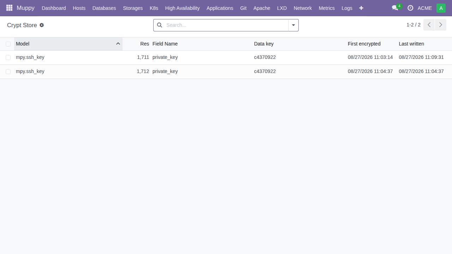Sort by First encrypted column header
This screenshot has width=452, height=254.
(364, 44)
